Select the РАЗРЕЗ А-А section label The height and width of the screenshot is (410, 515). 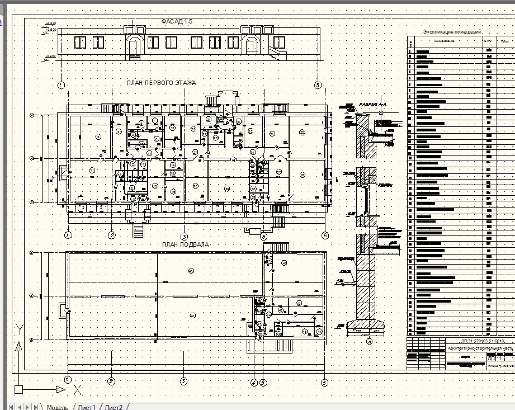pyautogui.click(x=373, y=105)
